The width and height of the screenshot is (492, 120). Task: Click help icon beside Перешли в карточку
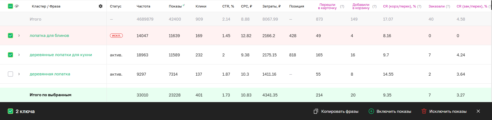point(342,6)
